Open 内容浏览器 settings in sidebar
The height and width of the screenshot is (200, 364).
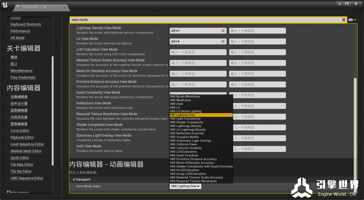[x=19, y=117]
